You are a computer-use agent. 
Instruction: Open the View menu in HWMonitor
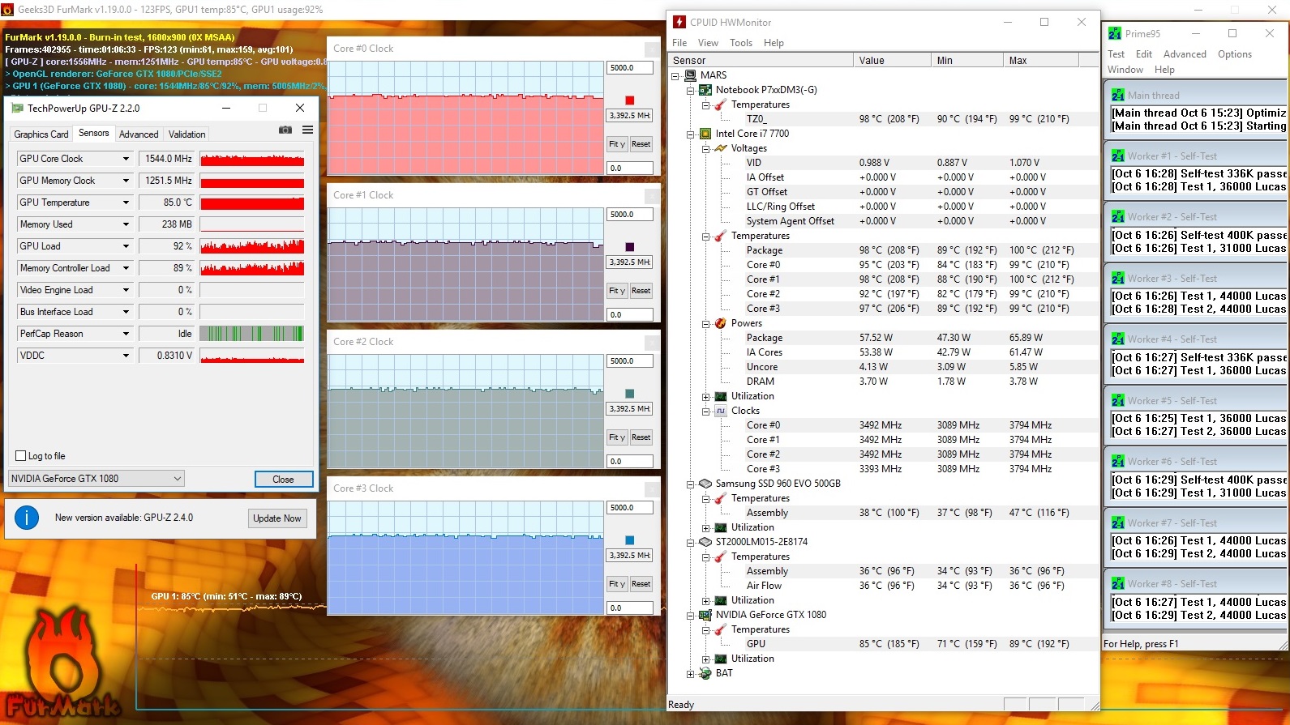click(708, 43)
